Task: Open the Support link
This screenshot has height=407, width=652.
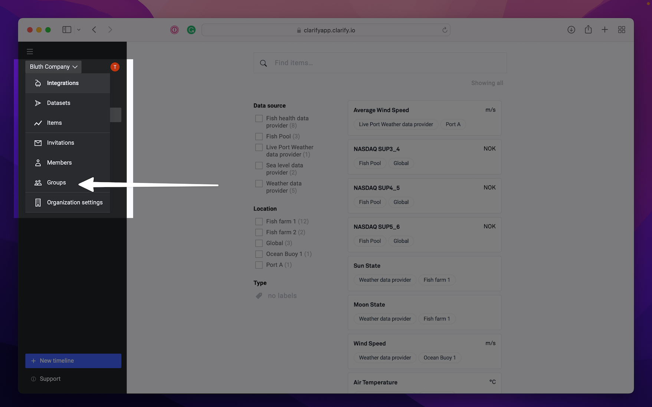Action: (50, 379)
